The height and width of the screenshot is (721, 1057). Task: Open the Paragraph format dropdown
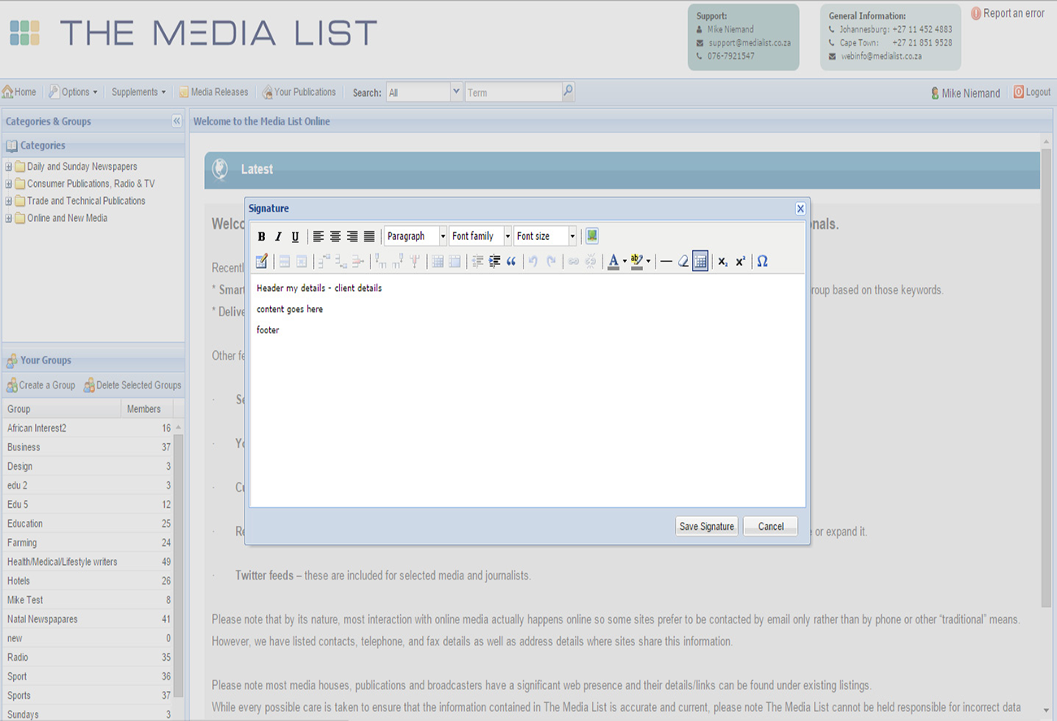click(415, 236)
